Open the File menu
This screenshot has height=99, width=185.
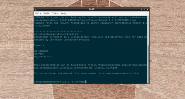click(x=38, y=14)
